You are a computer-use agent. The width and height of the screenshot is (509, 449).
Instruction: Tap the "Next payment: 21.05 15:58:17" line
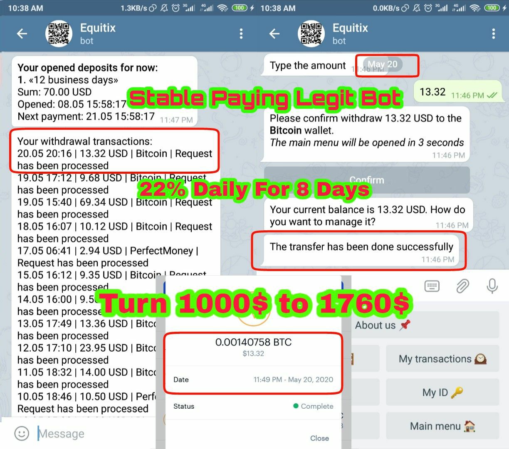[86, 116]
